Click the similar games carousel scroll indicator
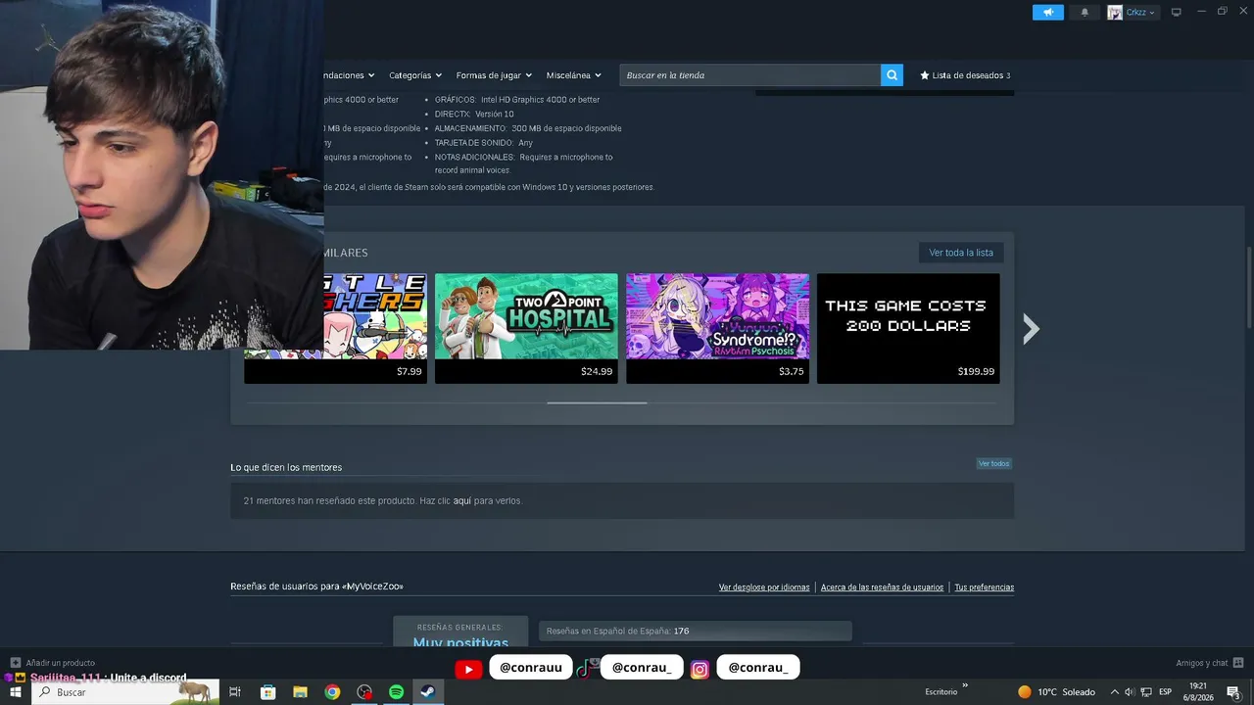 coord(597,402)
